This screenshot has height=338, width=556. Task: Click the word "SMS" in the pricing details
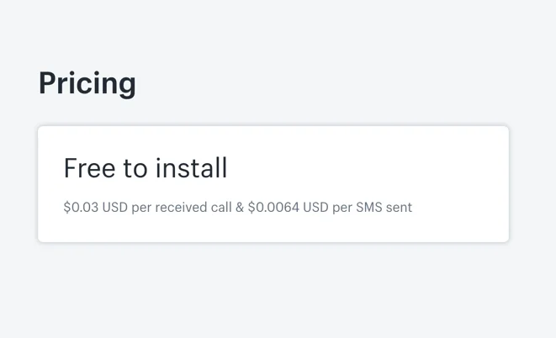pos(370,207)
